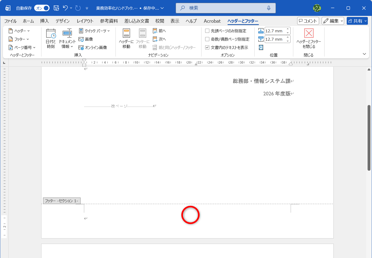Insert an alignment tab icon
Screen dimensions: 372x258
pos(261,47)
